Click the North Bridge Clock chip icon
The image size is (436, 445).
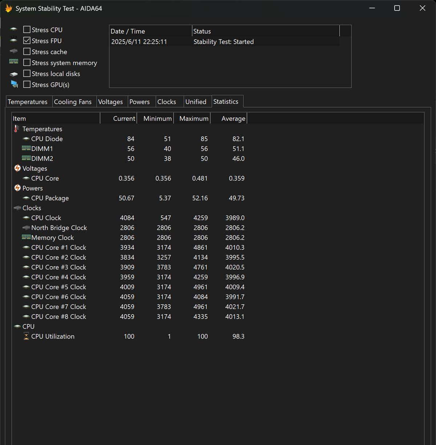tap(26, 228)
